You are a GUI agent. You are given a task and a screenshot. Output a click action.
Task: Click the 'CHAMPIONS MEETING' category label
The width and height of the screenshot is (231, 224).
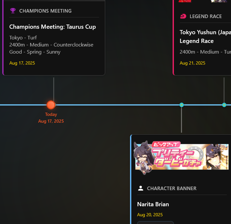pos(45,11)
